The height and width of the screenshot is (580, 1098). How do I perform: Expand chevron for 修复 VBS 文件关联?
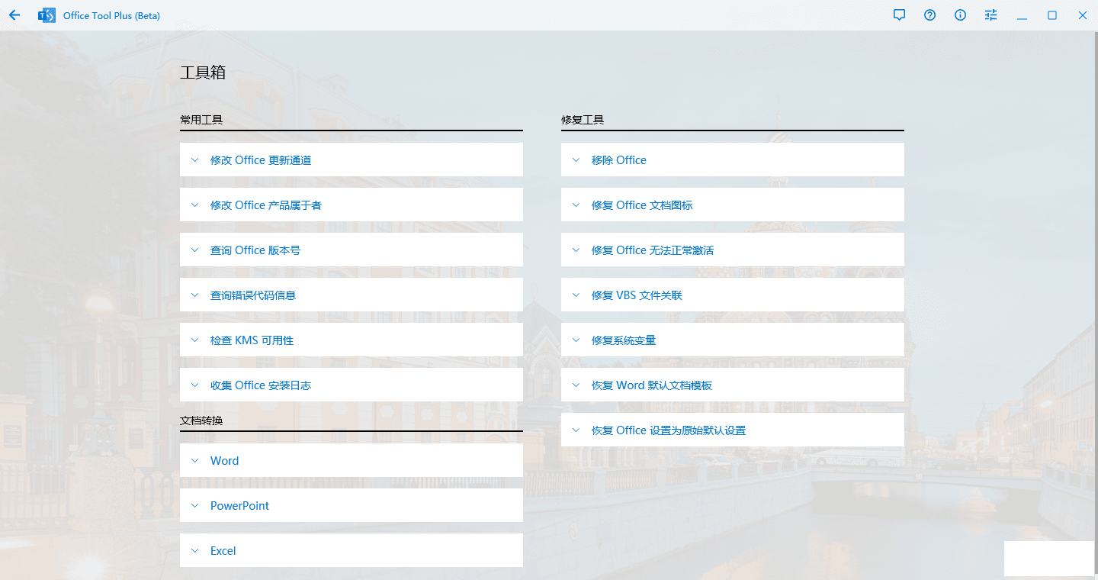[x=576, y=295]
